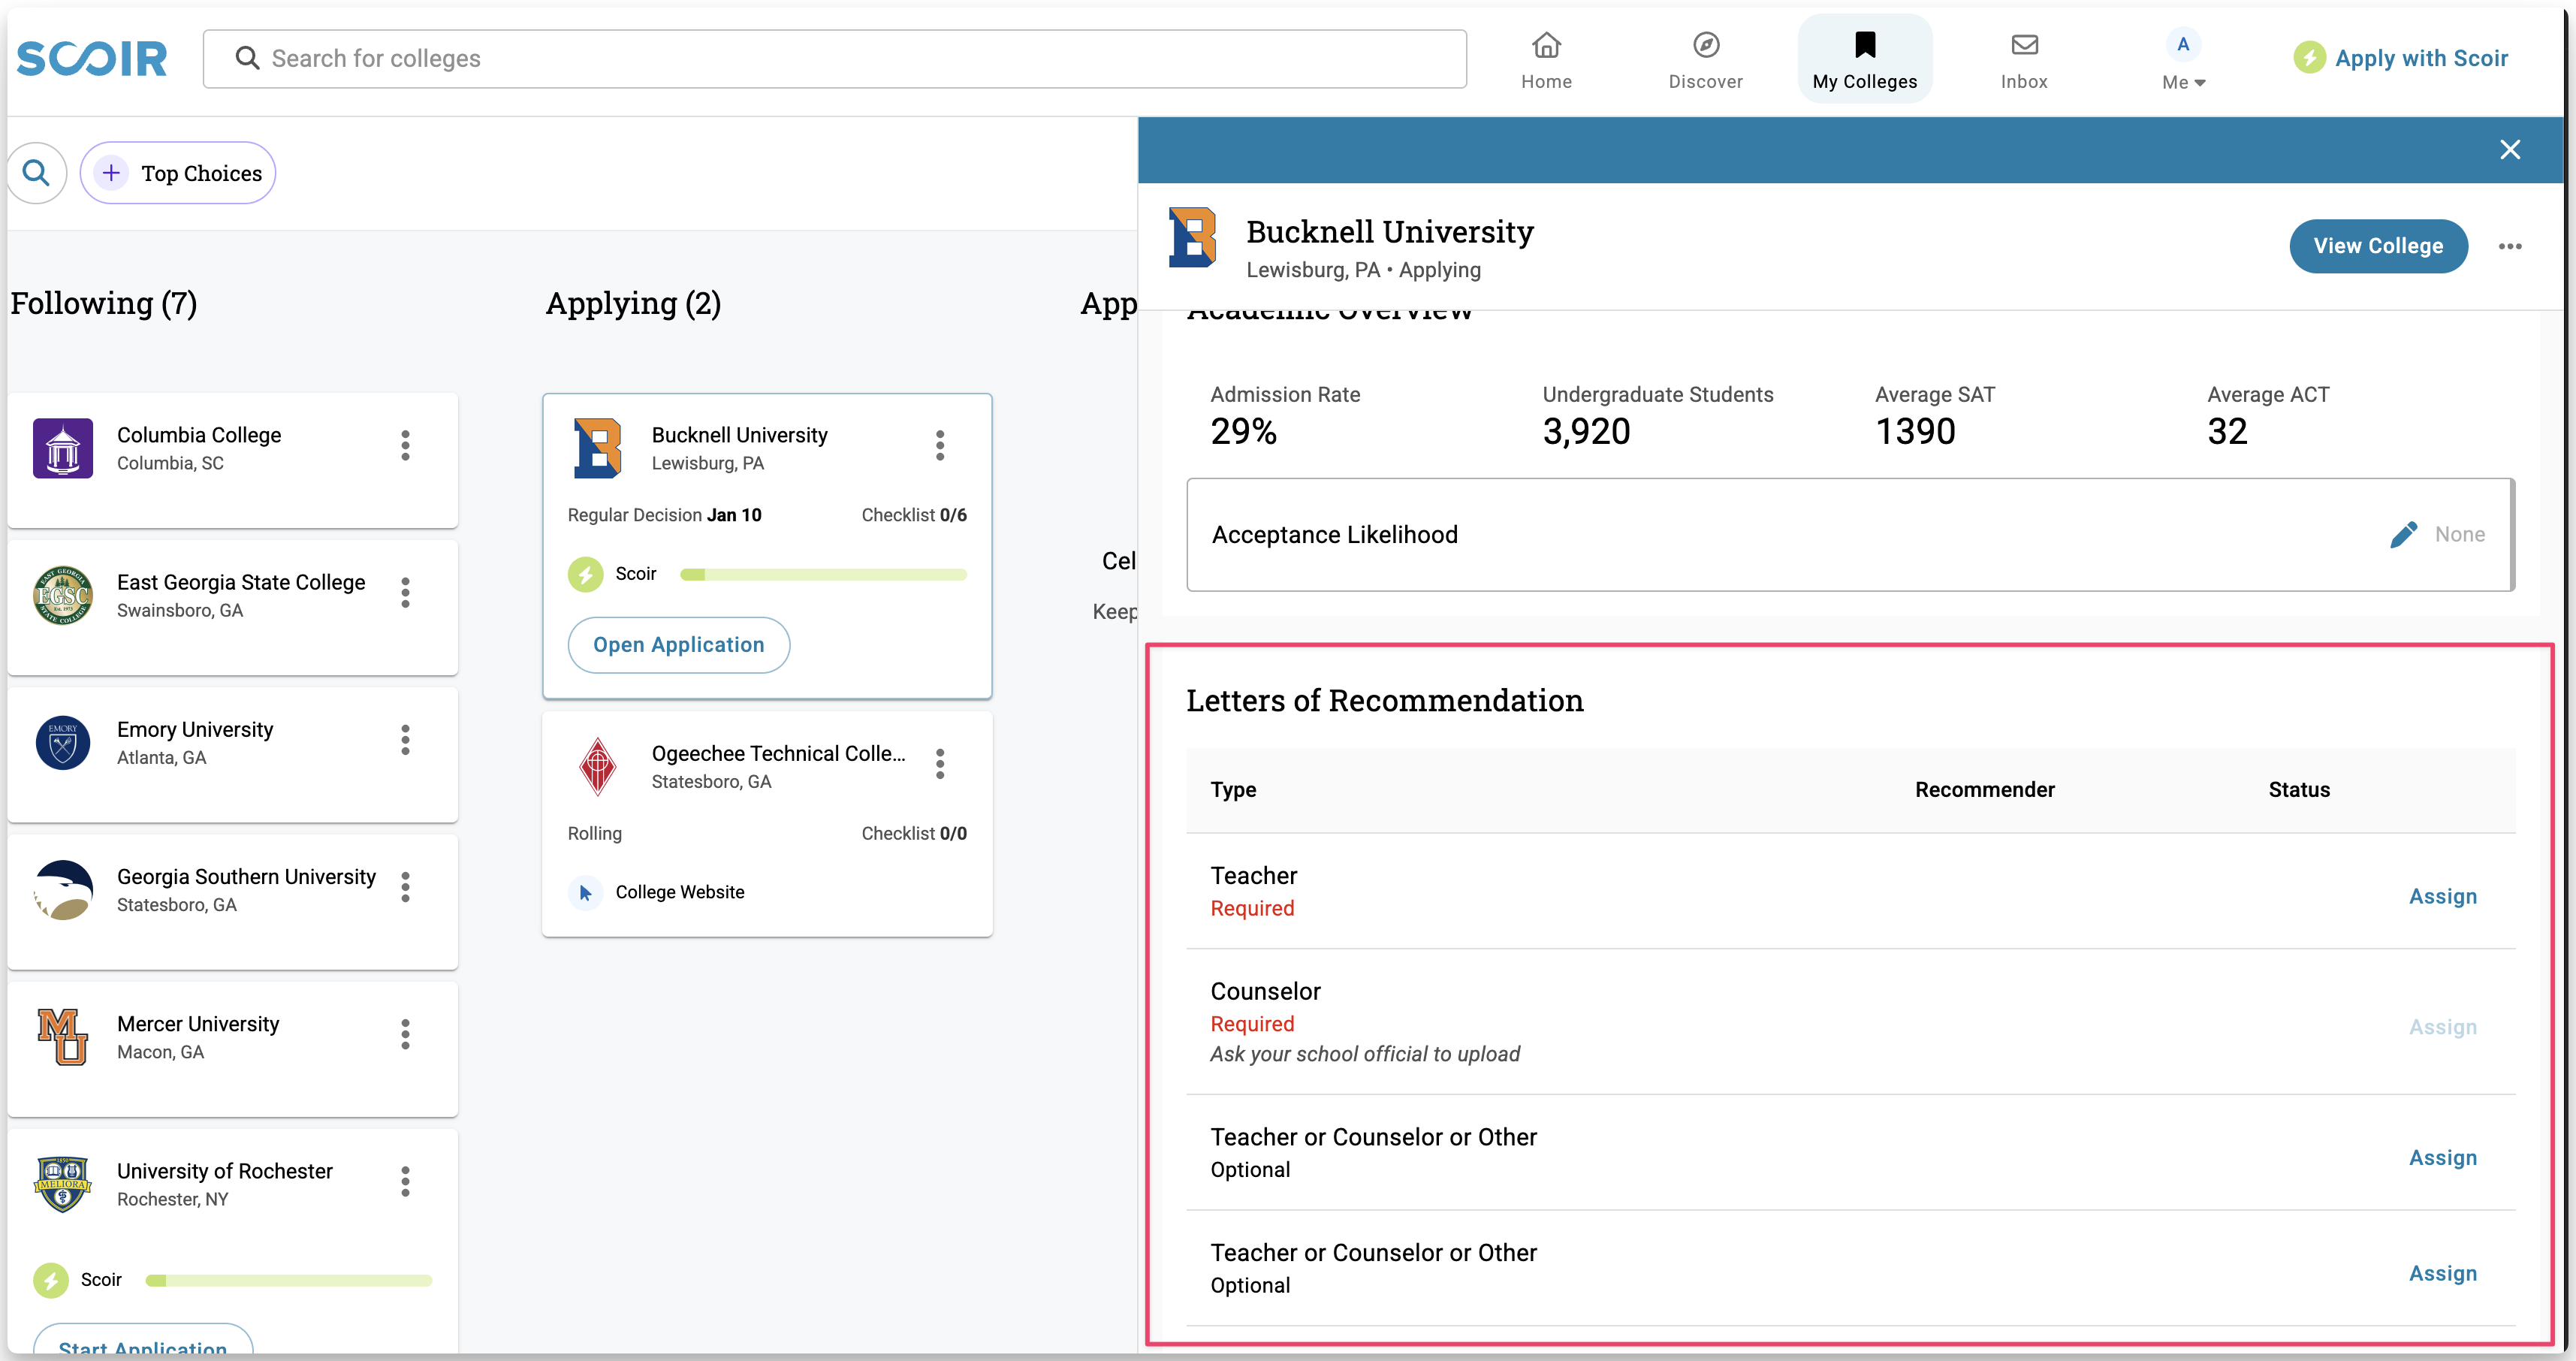Open Ogeechee Technical College card options
Screen dimensions: 2576x1361
coord(940,764)
